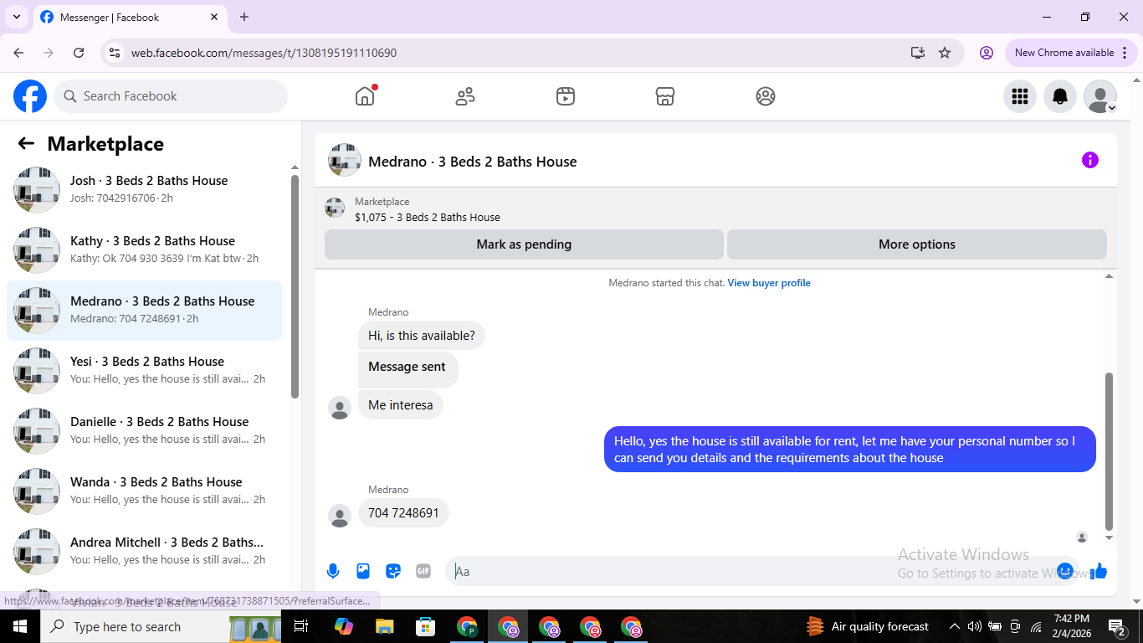The image size is (1143, 643).
Task: Open a new browser tab
Action: tap(244, 17)
